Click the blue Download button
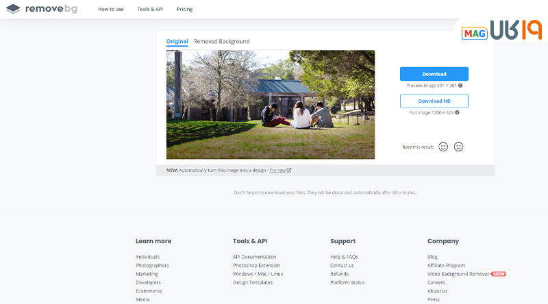The height and width of the screenshot is (304, 548). click(x=434, y=74)
